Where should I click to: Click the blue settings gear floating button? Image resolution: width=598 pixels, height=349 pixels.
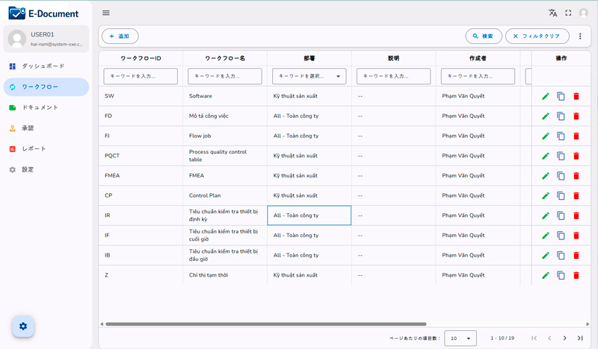pyautogui.click(x=23, y=326)
